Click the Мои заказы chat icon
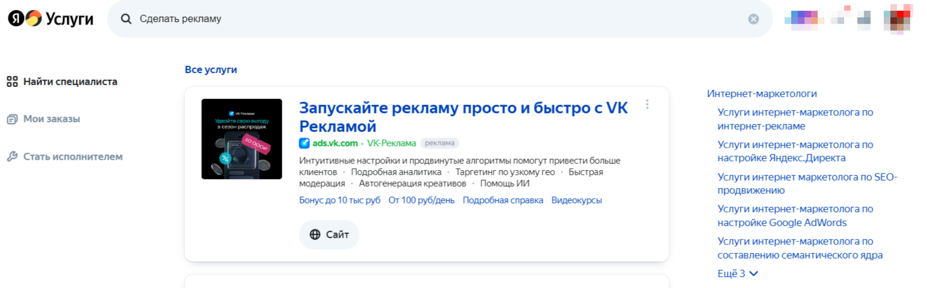The height and width of the screenshot is (288, 927). [12, 119]
